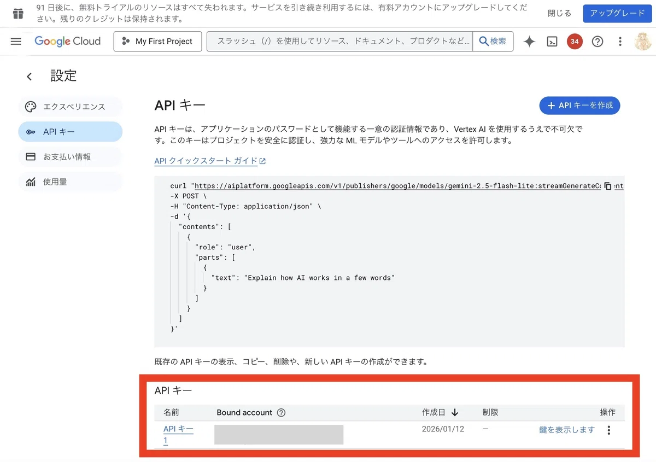Dismiss banner with 閉じる
656x462 pixels.
pos(559,13)
